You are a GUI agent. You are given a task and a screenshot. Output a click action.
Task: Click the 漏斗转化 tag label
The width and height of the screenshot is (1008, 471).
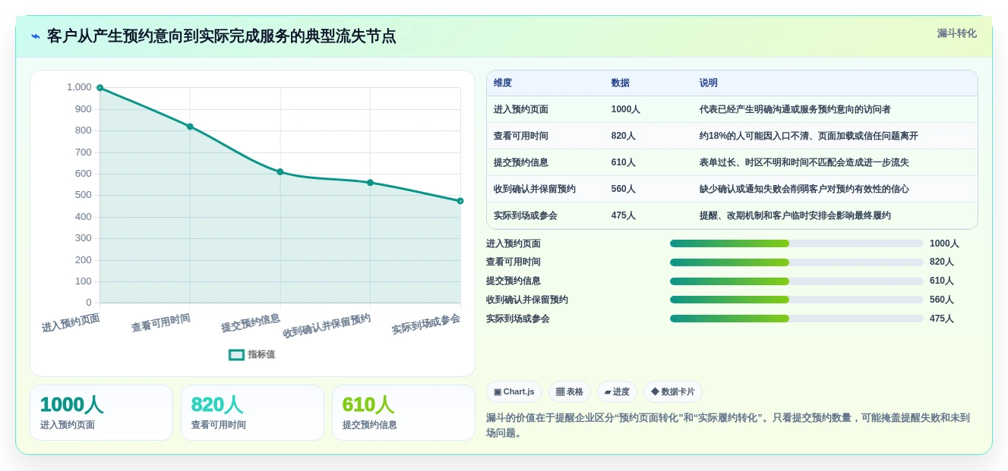click(x=956, y=33)
